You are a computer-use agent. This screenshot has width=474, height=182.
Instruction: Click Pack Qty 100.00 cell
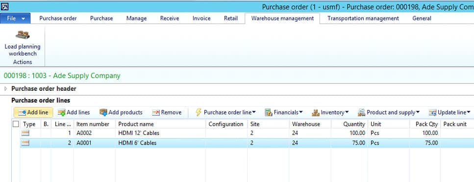click(x=425, y=133)
